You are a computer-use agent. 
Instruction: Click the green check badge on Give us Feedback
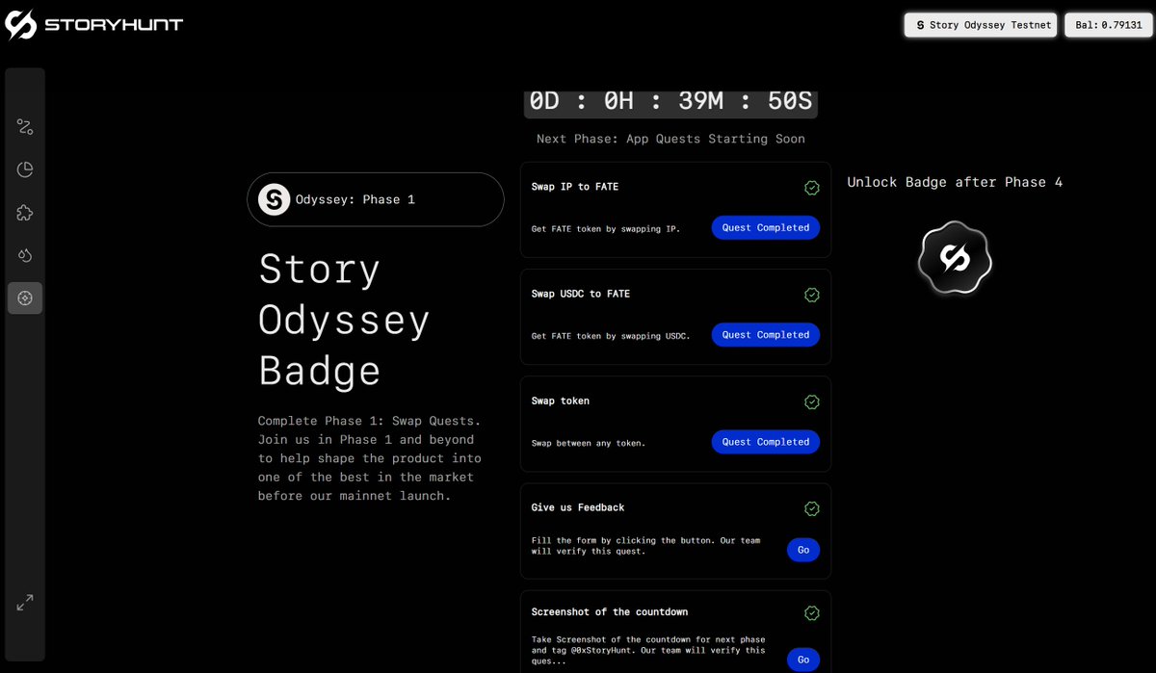(x=812, y=508)
